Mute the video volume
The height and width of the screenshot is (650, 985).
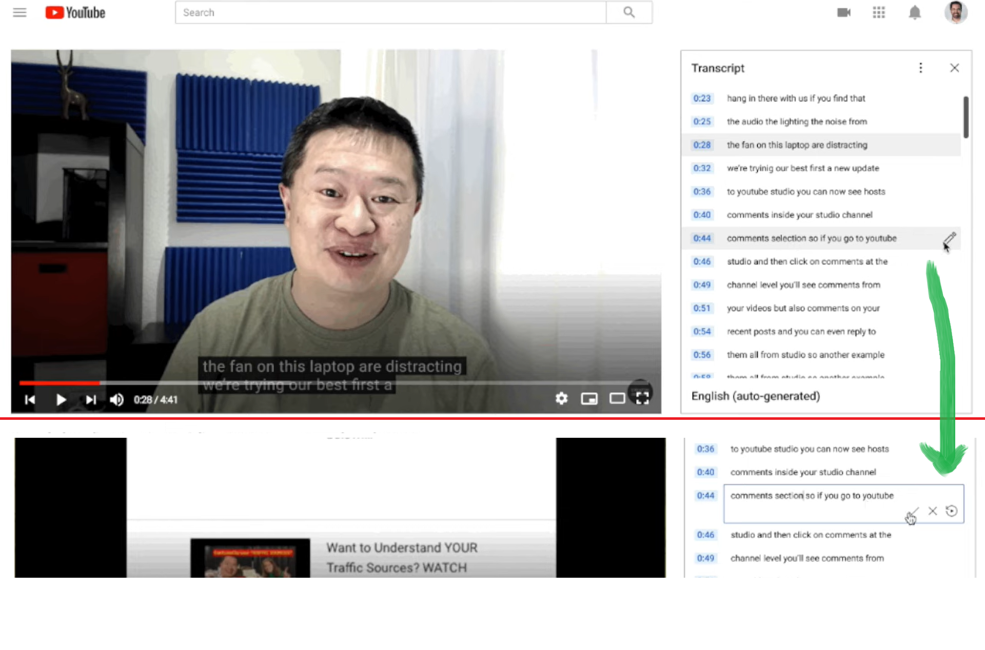point(116,399)
